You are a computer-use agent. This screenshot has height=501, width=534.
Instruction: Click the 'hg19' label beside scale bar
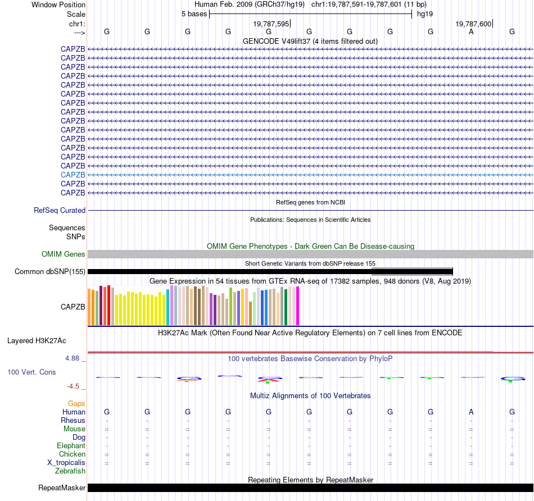[x=425, y=14]
